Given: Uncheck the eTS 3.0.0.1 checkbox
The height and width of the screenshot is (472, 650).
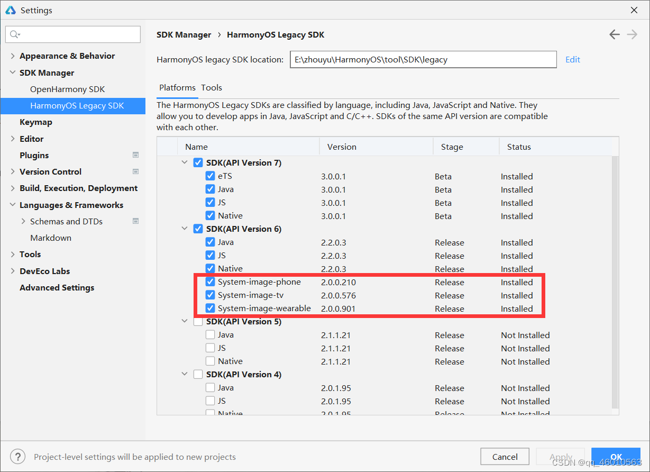Looking at the screenshot, I should [210, 176].
